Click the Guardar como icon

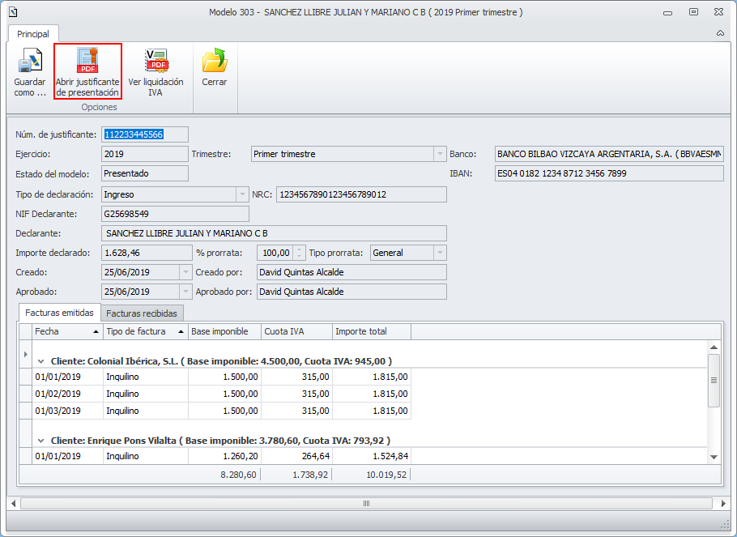point(30,62)
